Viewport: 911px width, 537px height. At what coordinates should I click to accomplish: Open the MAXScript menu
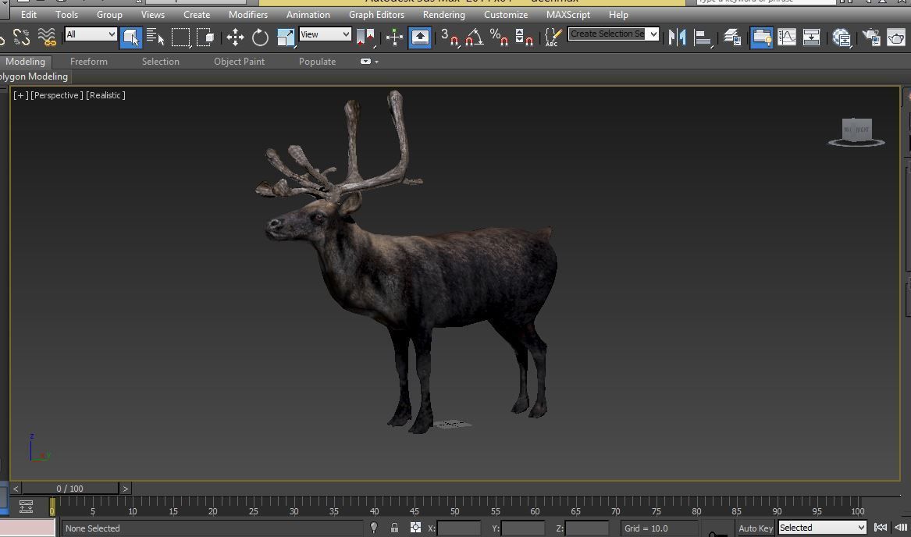pyautogui.click(x=568, y=15)
